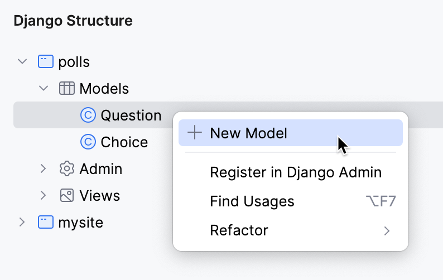Click the Question class icon
The height and width of the screenshot is (280, 443).
pyautogui.click(x=88, y=115)
